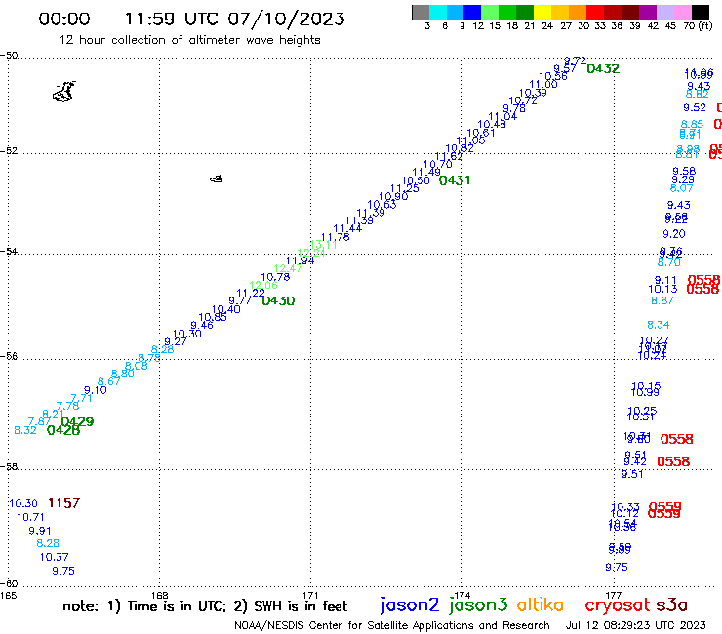Click the 'jason3' satellite legend label
This screenshot has width=722, height=634.
pos(478,605)
